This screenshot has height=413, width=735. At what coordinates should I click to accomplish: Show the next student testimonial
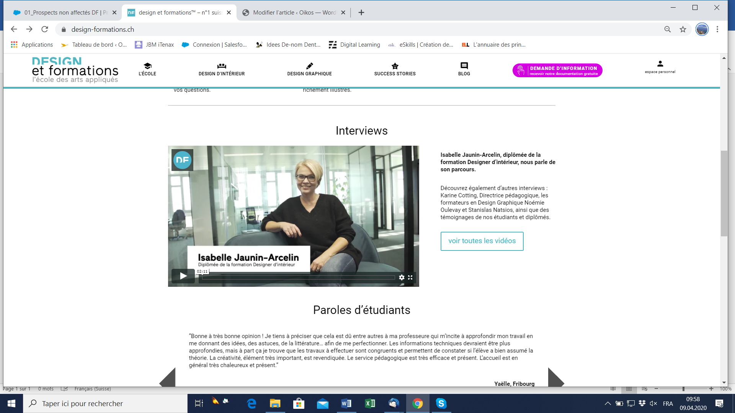[555, 379]
